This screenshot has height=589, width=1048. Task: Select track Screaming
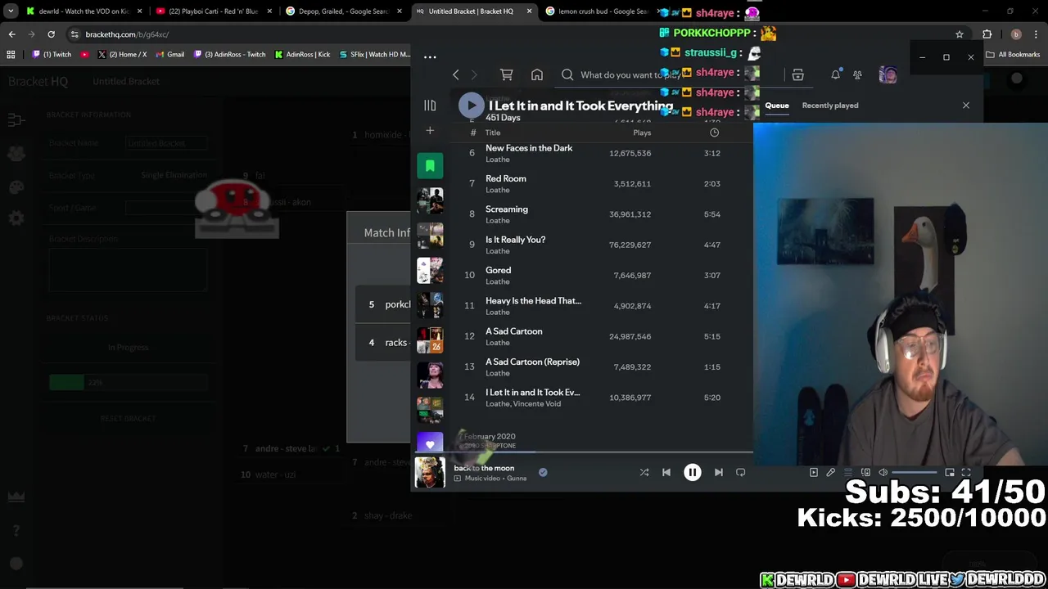[507, 209]
